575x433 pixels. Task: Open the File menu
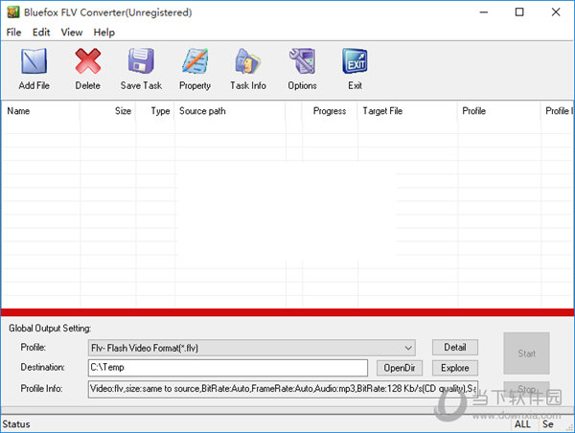[x=13, y=33]
